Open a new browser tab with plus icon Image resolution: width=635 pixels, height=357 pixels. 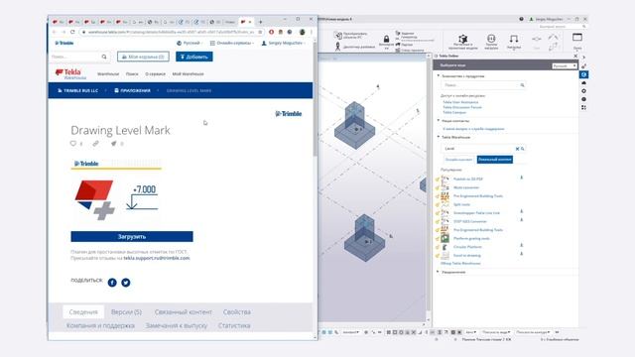(260, 22)
